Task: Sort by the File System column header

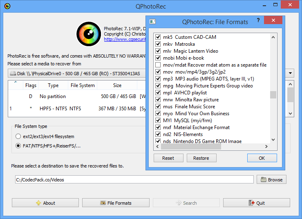Action: (x=83, y=85)
